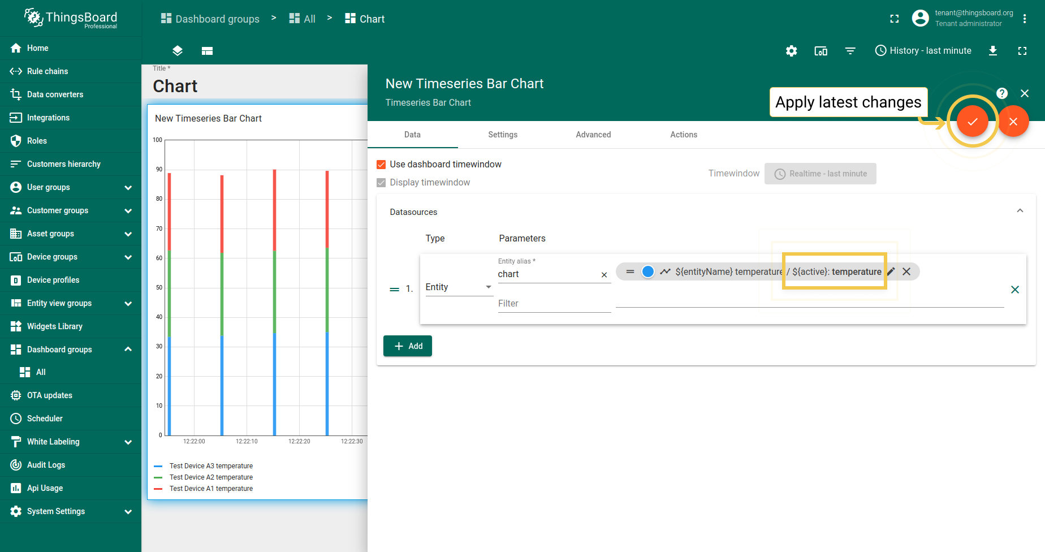
Task: Apply changes with the checkmark button
Action: 973,122
